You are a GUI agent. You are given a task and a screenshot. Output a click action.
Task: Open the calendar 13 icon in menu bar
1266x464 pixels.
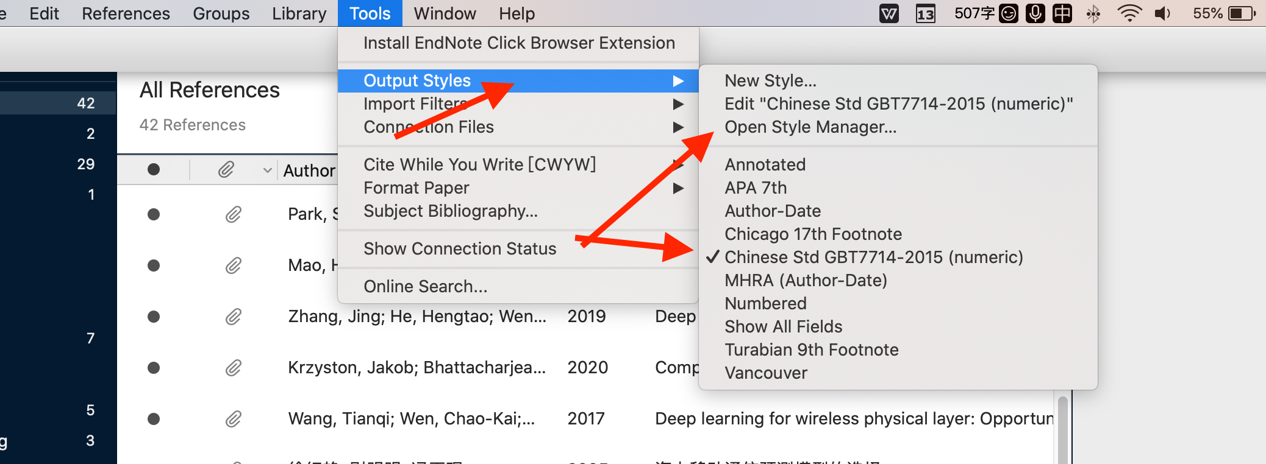926,13
